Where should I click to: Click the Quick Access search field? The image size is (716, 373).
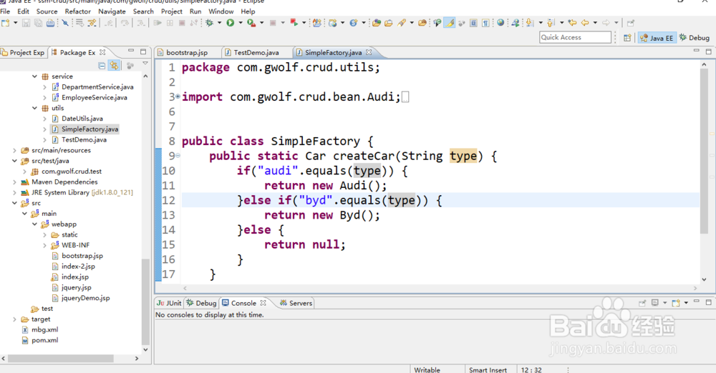575,37
